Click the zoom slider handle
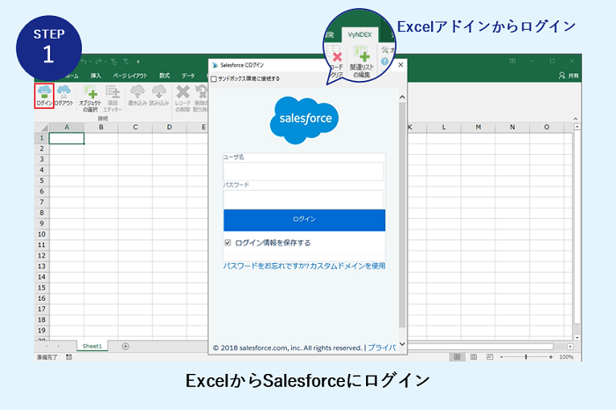The width and height of the screenshot is (616, 410). point(525,357)
